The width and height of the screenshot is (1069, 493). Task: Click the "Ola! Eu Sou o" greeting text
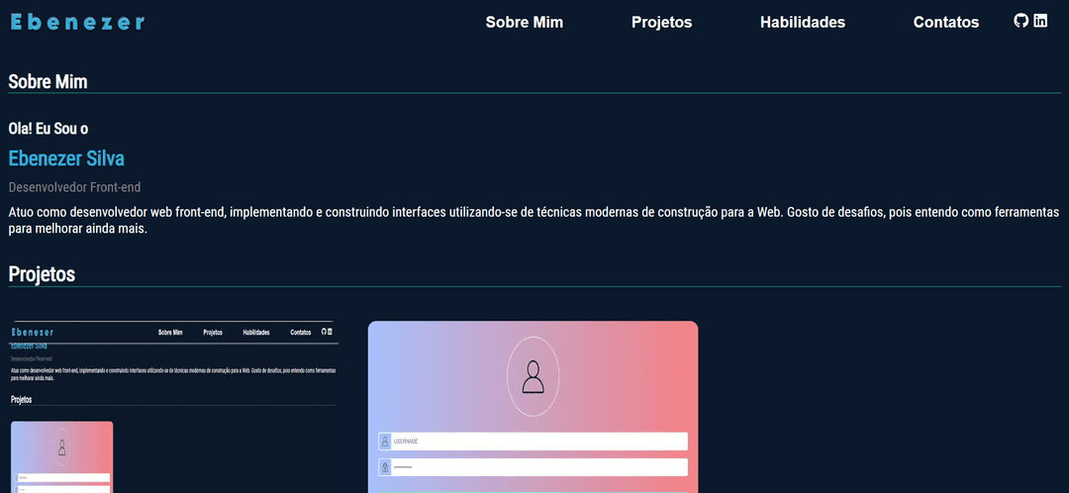(49, 129)
